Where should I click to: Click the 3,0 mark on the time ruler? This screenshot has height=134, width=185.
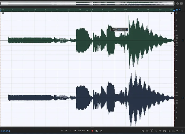pos(35,9)
